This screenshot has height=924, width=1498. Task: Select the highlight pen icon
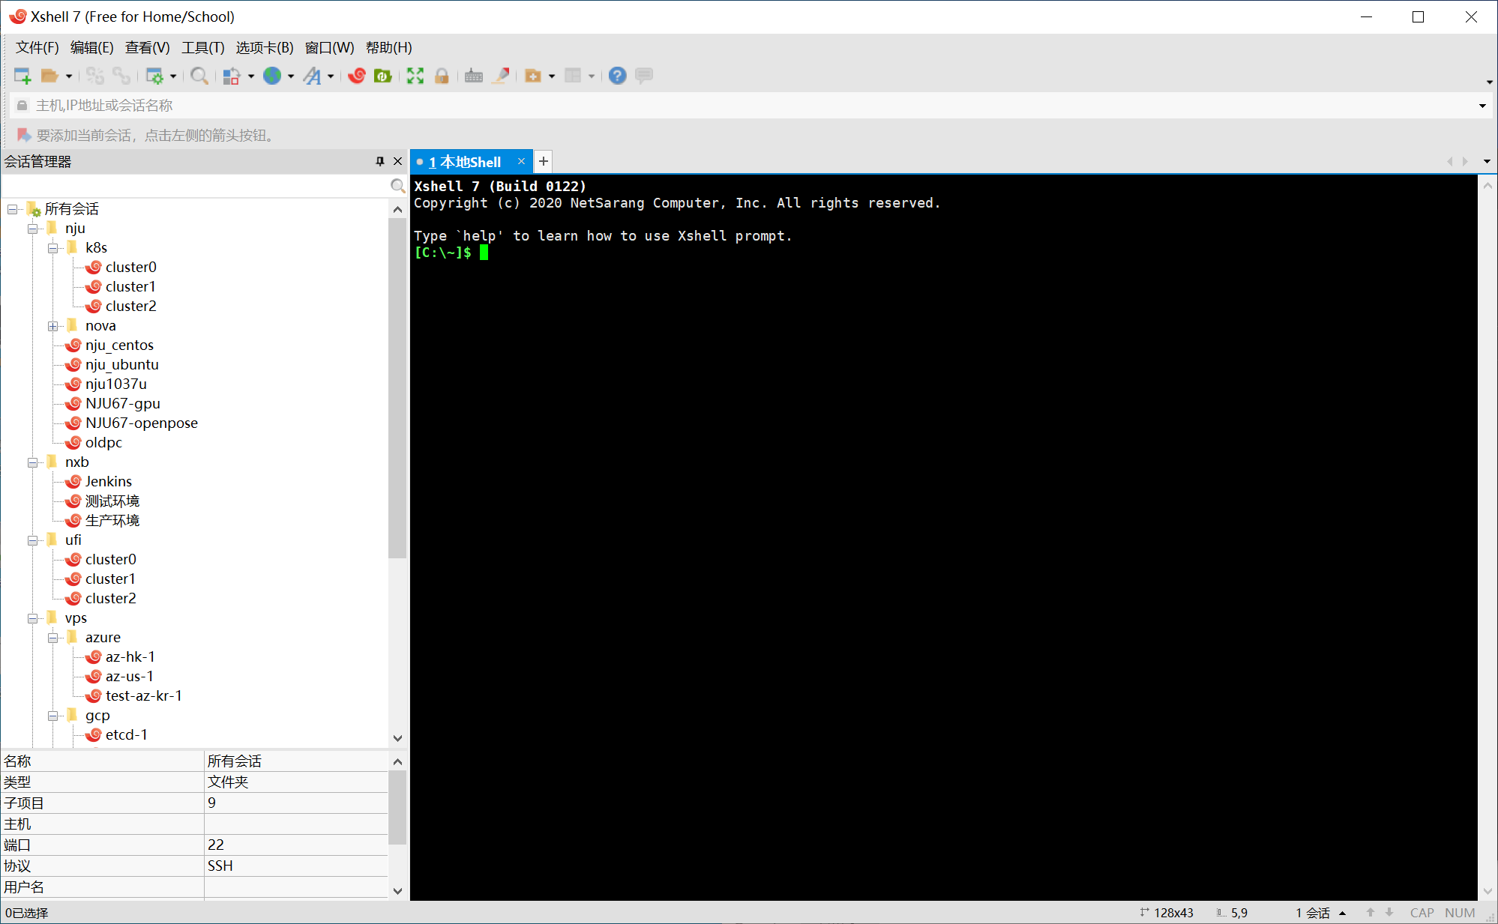pos(501,75)
